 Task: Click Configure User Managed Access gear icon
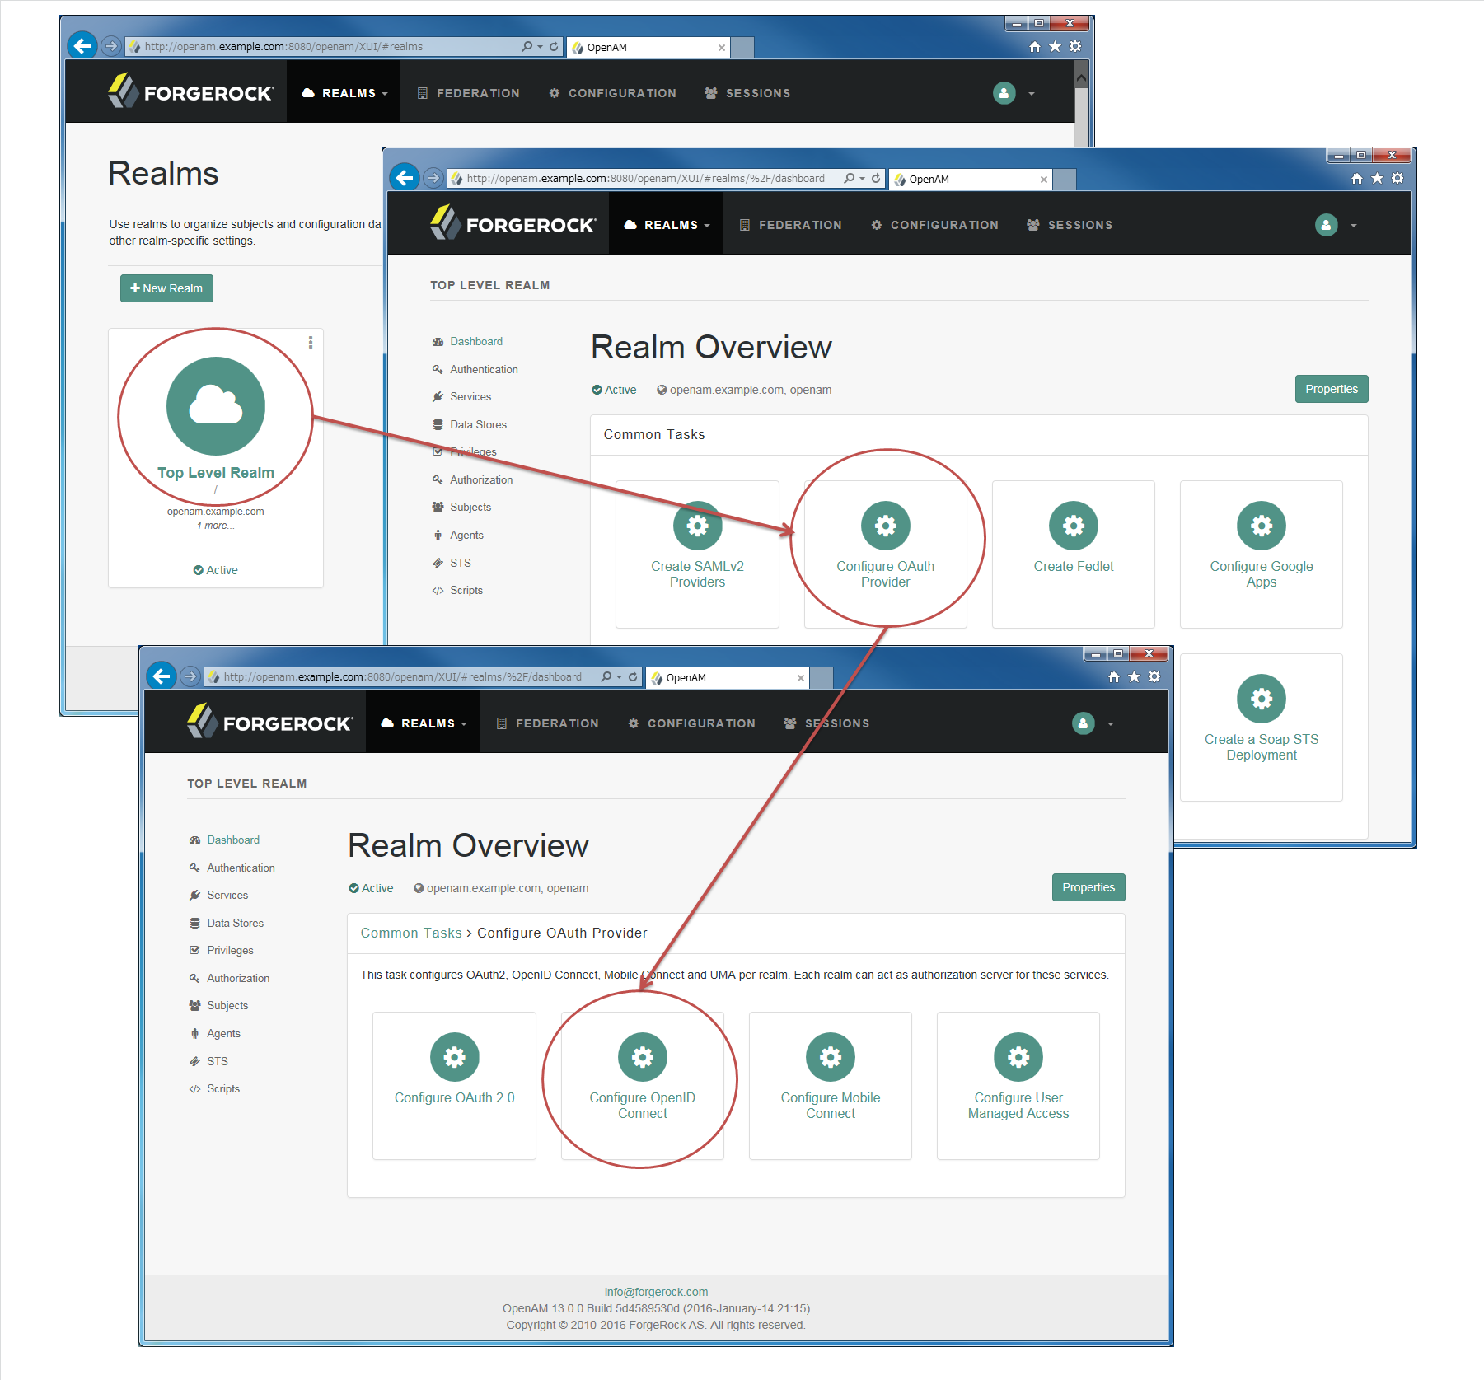coord(1018,1057)
